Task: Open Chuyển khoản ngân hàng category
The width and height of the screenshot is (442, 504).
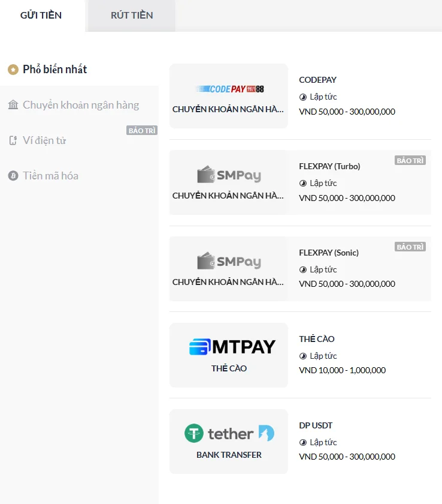Action: pyautogui.click(x=81, y=105)
